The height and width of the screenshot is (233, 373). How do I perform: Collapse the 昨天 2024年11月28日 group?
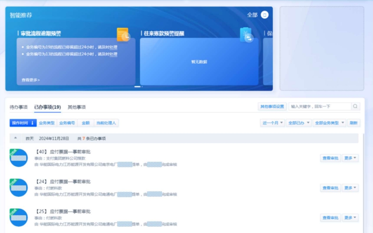[x=16, y=138]
